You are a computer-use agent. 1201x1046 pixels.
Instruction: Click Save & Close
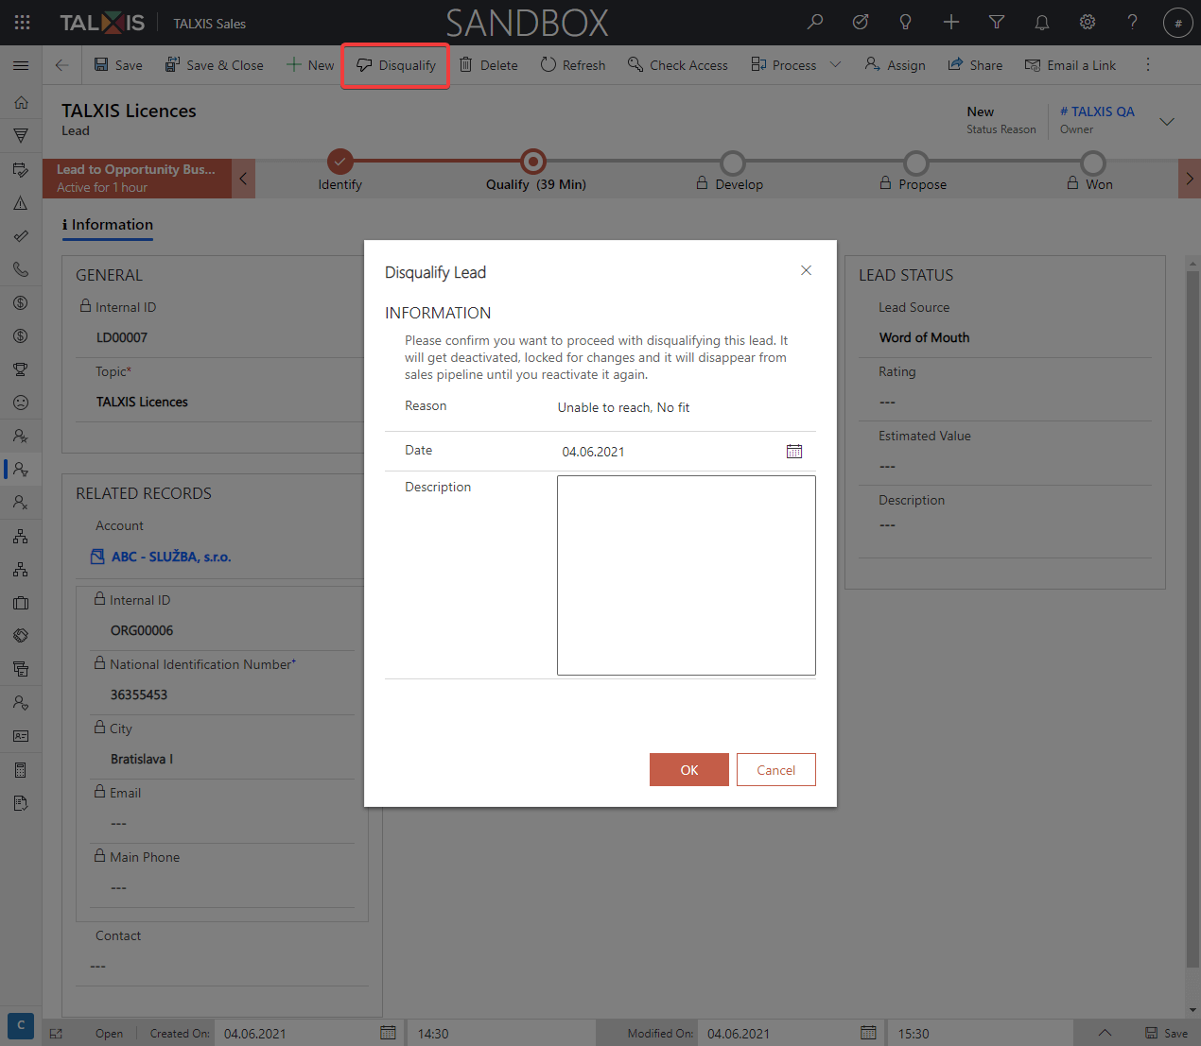[214, 65]
